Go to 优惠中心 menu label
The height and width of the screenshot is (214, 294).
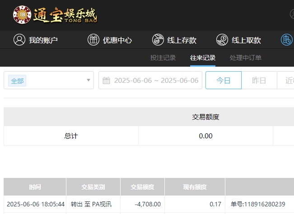pyautogui.click(x=117, y=40)
